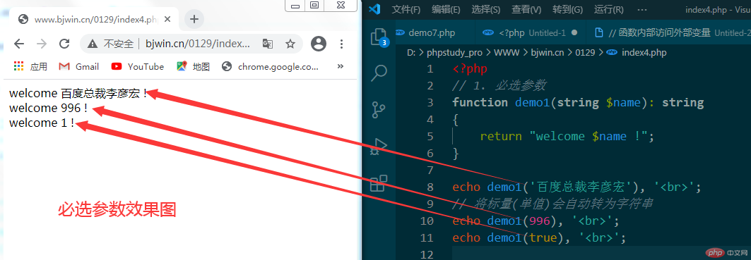Open the Apps bookmark grid icon
Screen dimensions: 751x260
[18, 66]
